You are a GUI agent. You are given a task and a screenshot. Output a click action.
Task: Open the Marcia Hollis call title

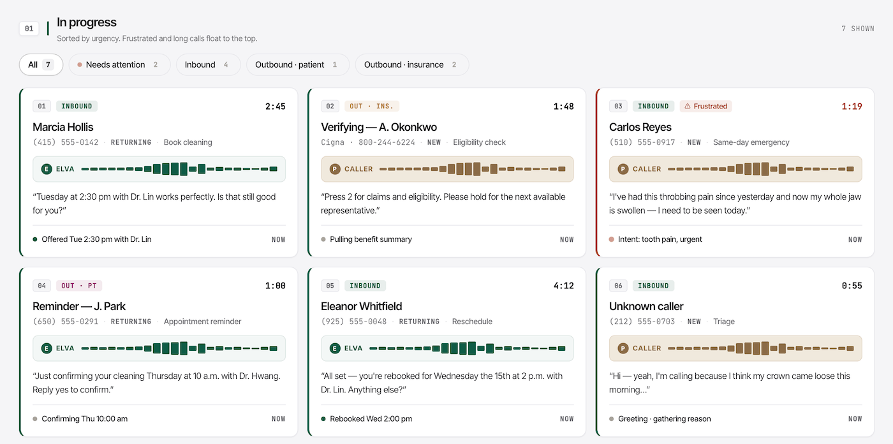coord(63,127)
